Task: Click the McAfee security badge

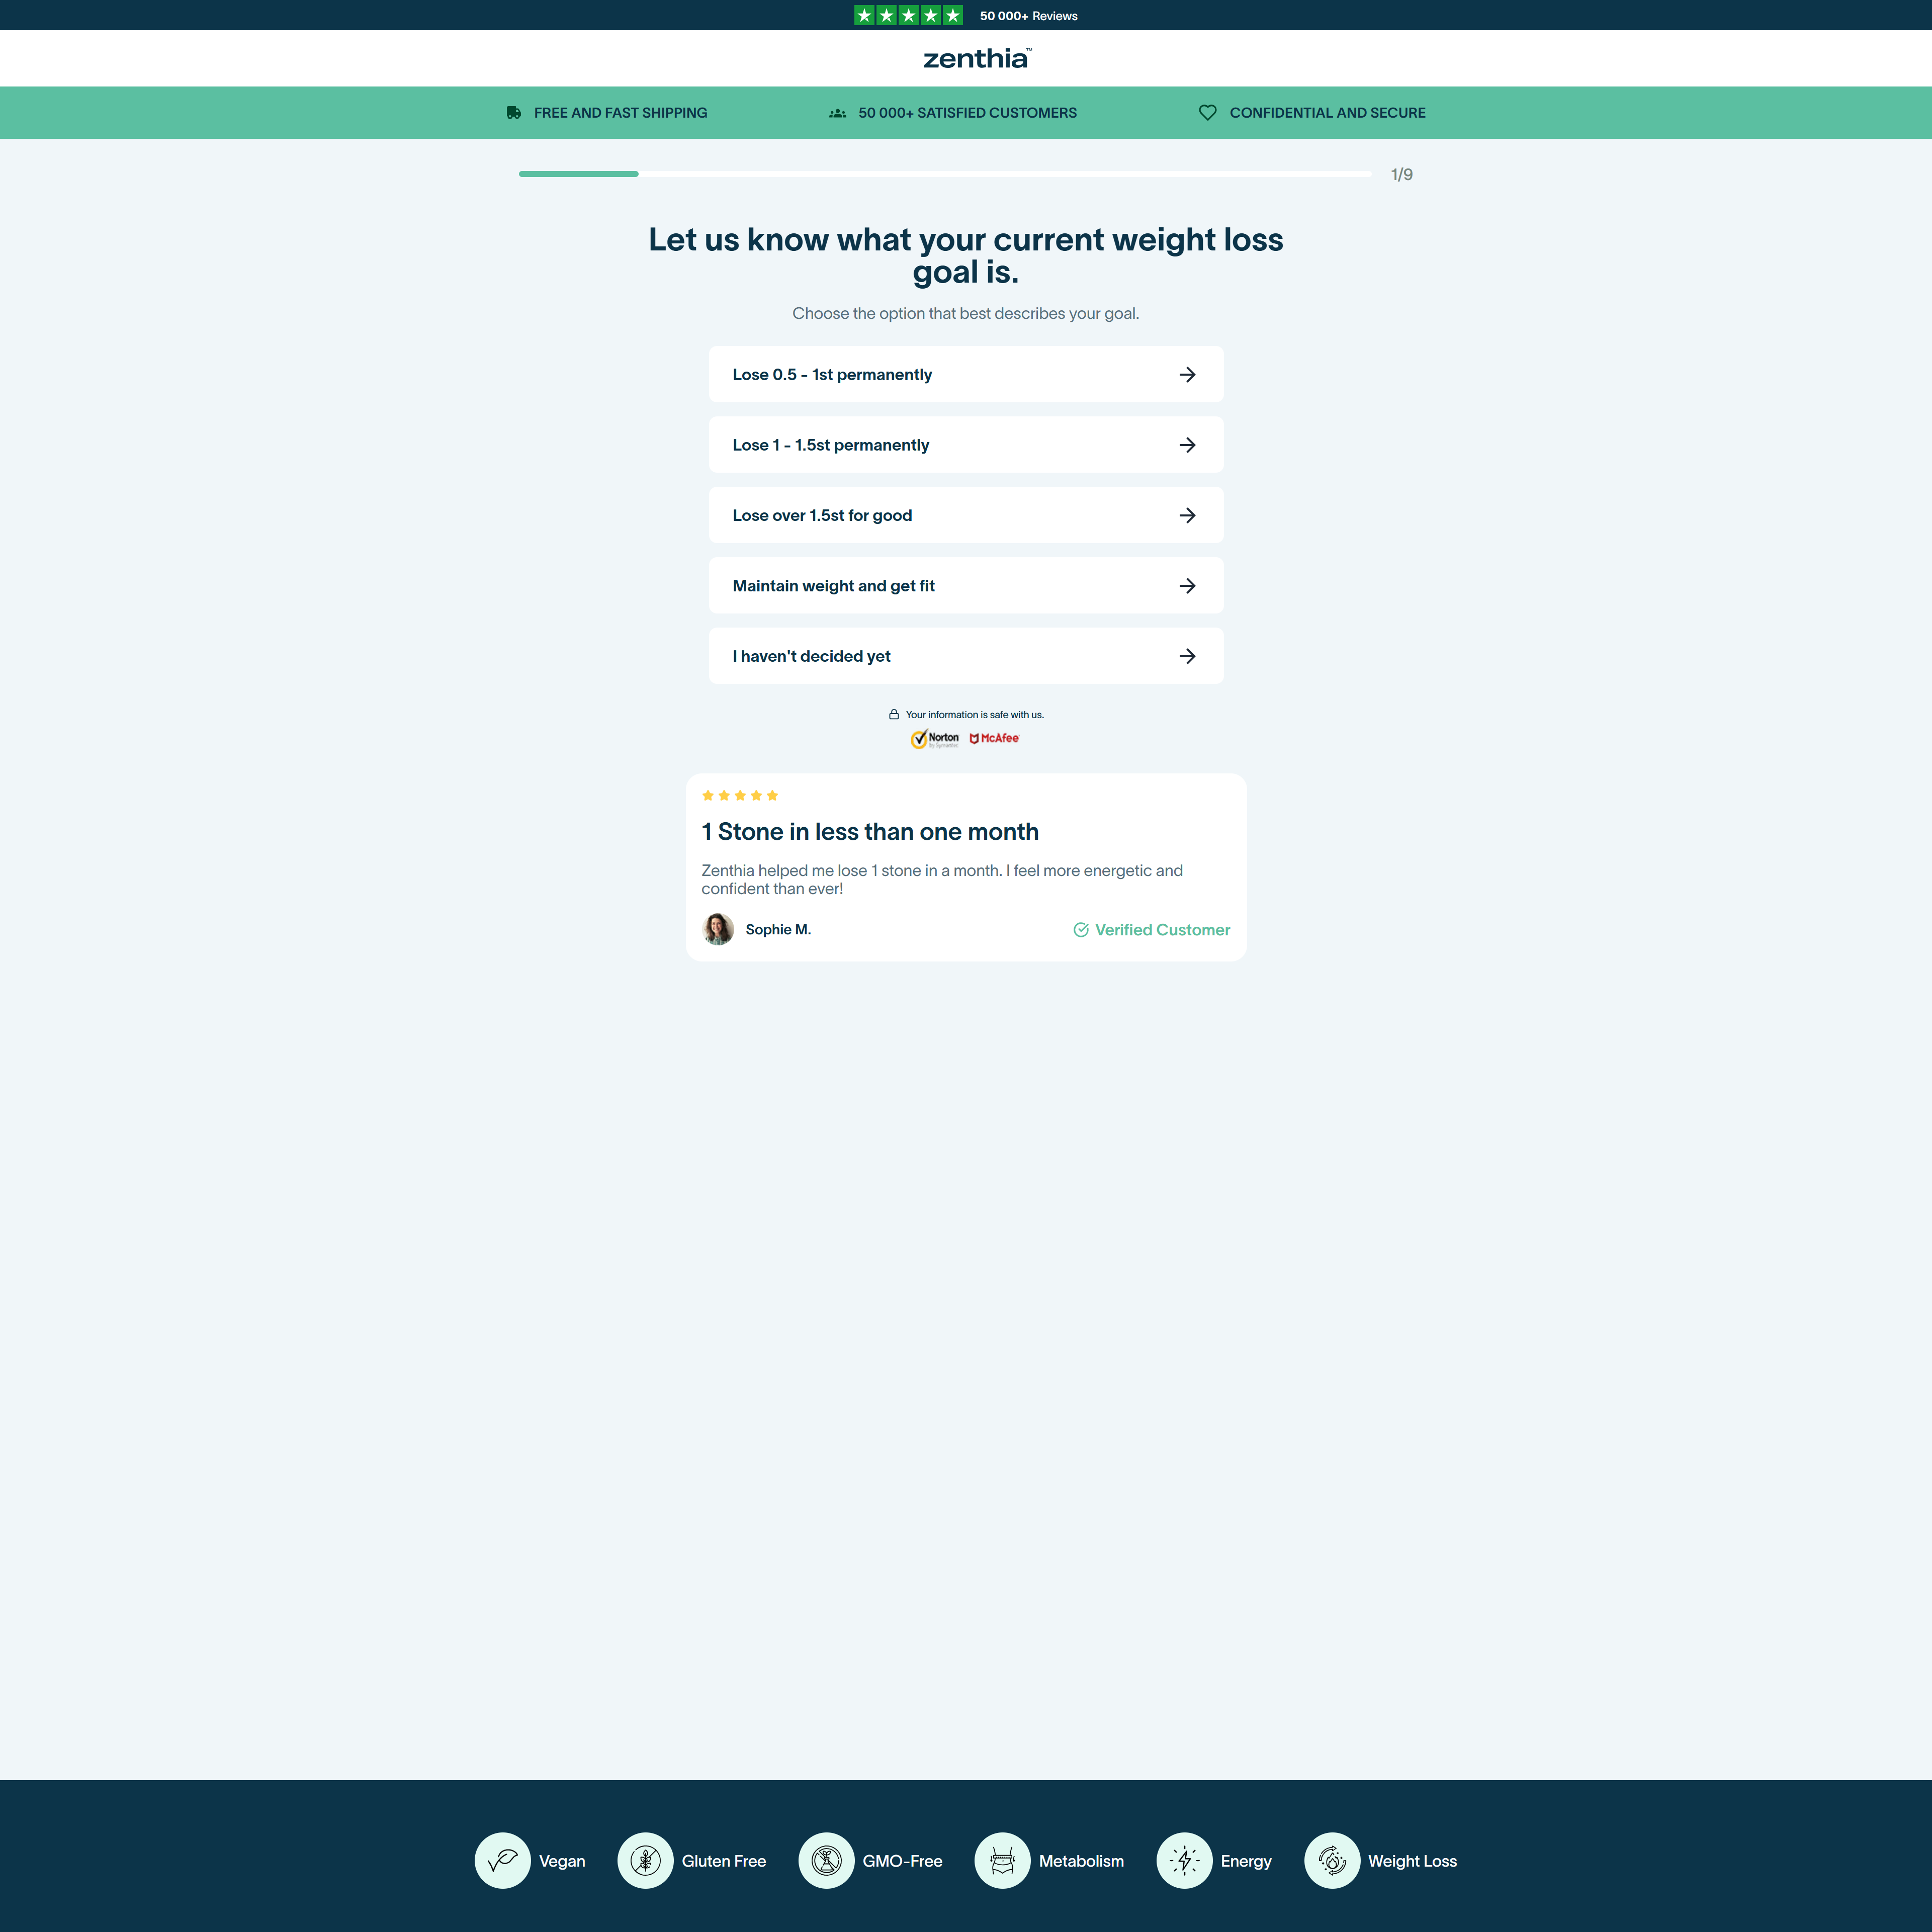Action: [994, 738]
